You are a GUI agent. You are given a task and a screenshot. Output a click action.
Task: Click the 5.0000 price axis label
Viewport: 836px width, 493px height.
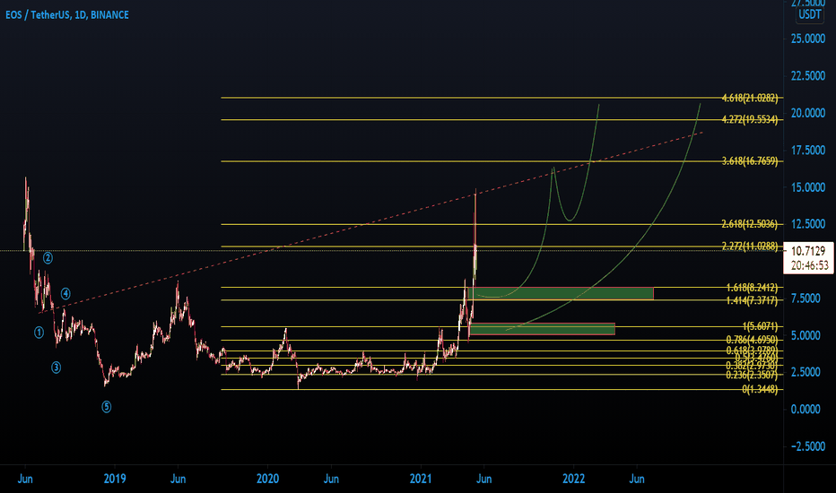pos(806,336)
